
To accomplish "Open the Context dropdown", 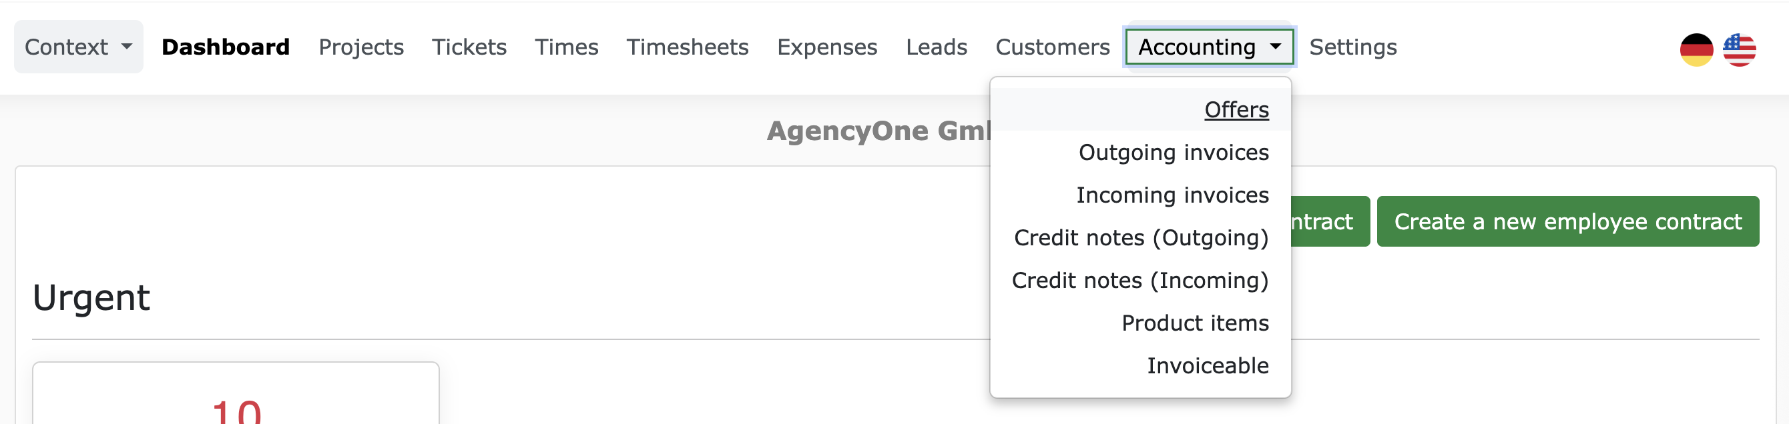I will click(78, 47).
